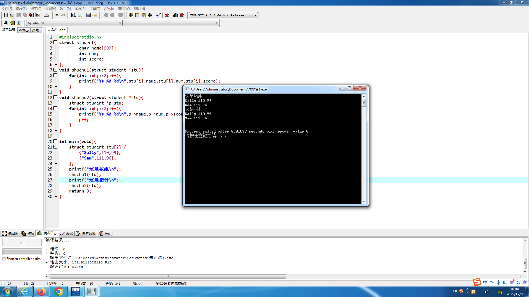
Task: Toggle the Shorten compiler paths checkbox
Action: click(x=4, y=259)
